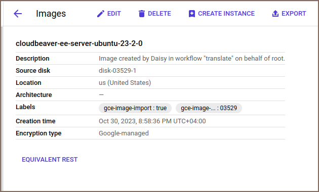Click the Architecture row dash value
The width and height of the screenshot is (319, 192).
[101, 95]
